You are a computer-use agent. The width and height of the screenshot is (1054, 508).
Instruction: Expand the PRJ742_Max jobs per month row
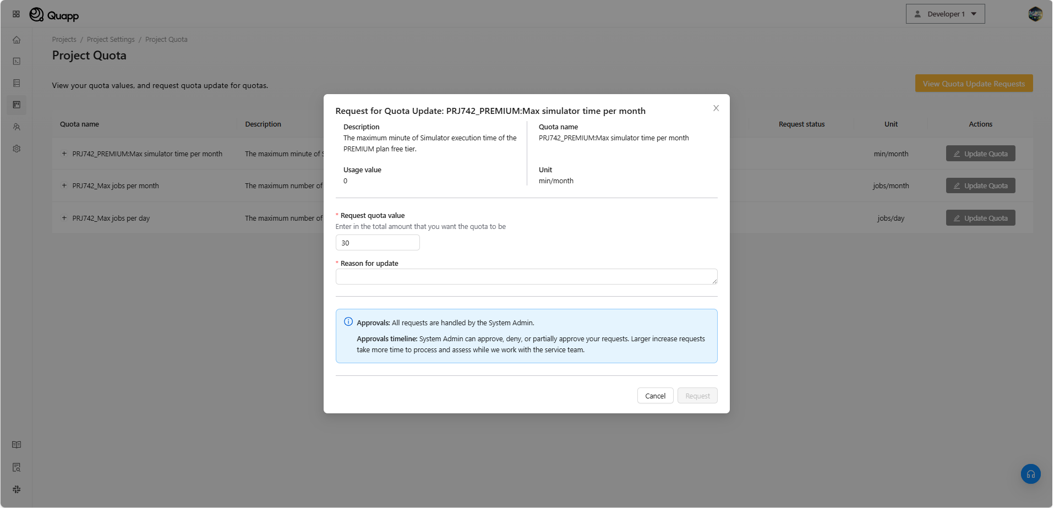(x=64, y=185)
